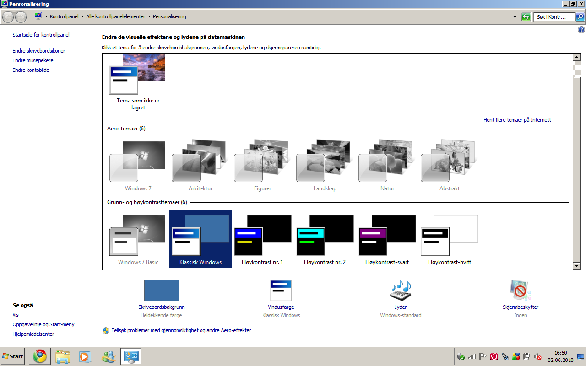Open 'Hjelpemiddelsenter' link
This screenshot has height=366, width=586.
(33, 334)
